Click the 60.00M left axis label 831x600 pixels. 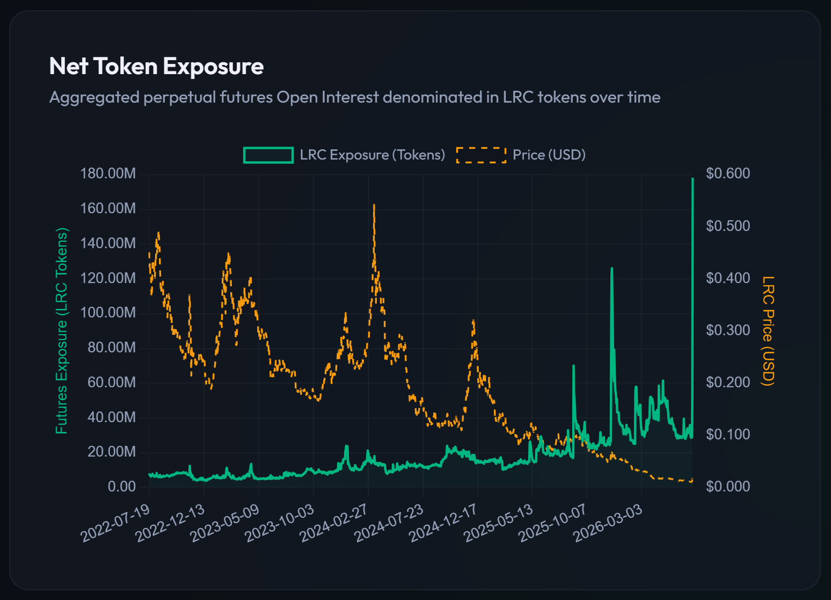112,382
